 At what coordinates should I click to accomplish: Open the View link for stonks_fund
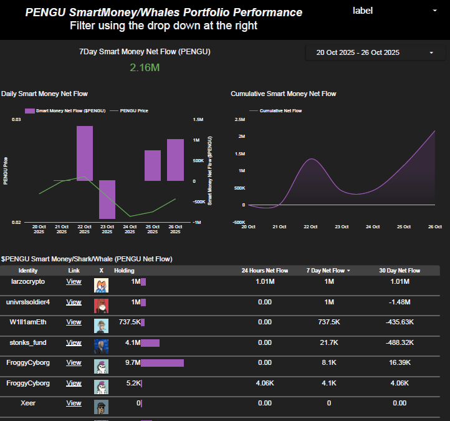pyautogui.click(x=74, y=342)
